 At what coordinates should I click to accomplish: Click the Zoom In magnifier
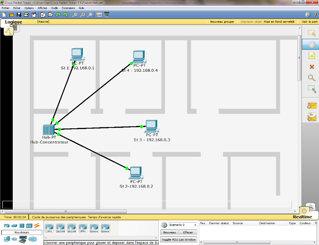(75, 15)
